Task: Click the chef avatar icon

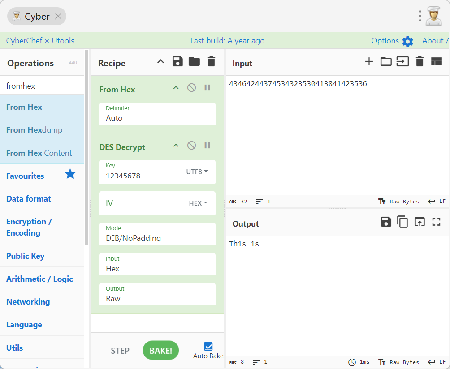Action: 434,16
